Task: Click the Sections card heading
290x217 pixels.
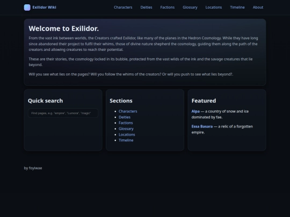Action: pyautogui.click(x=121, y=101)
